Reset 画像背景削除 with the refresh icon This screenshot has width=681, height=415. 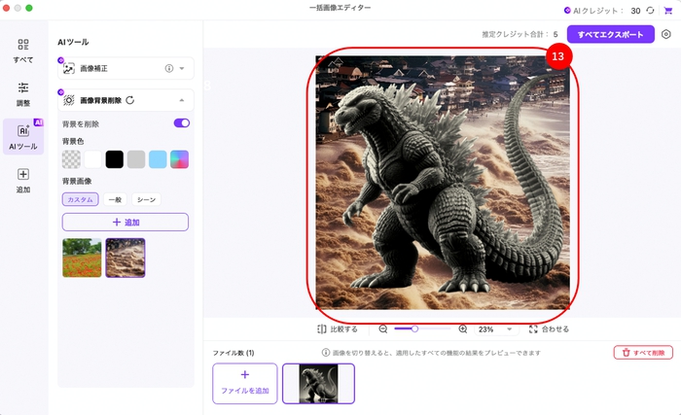click(x=129, y=100)
